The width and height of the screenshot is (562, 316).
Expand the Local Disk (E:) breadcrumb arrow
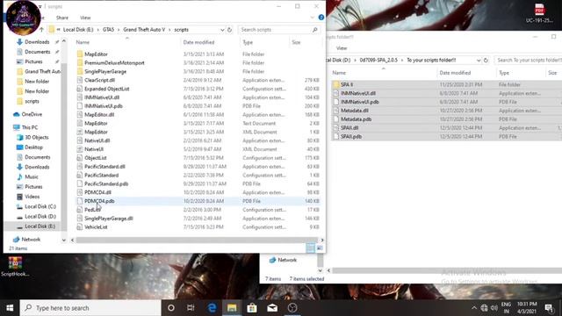98,30
